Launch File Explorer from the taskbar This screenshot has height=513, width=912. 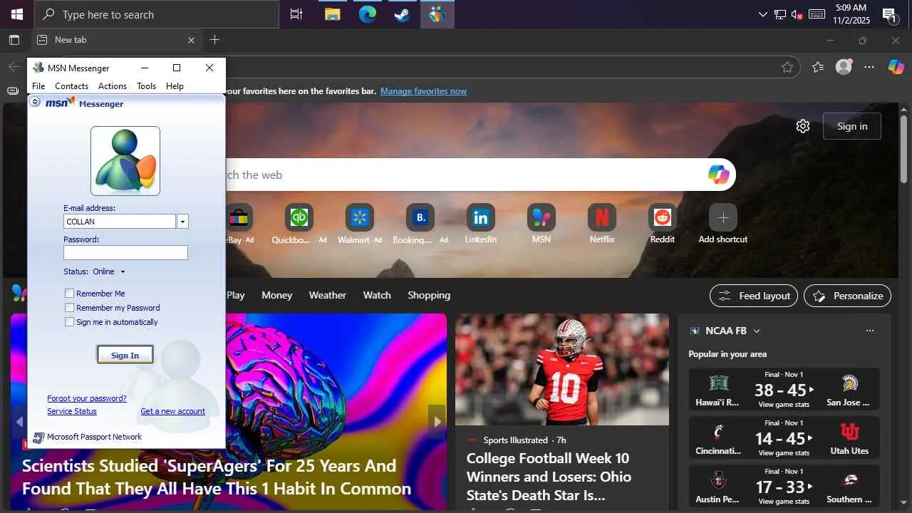(x=333, y=14)
